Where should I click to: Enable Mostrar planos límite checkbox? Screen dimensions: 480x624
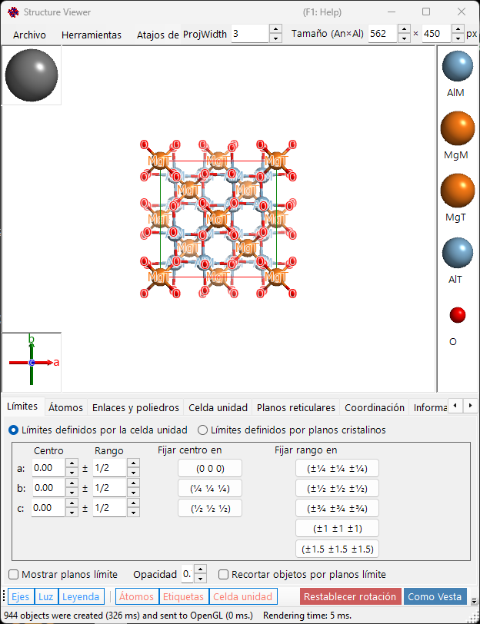point(63,574)
